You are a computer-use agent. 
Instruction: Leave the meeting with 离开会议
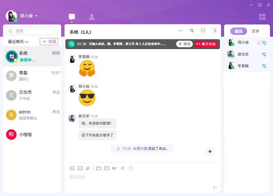206,44
